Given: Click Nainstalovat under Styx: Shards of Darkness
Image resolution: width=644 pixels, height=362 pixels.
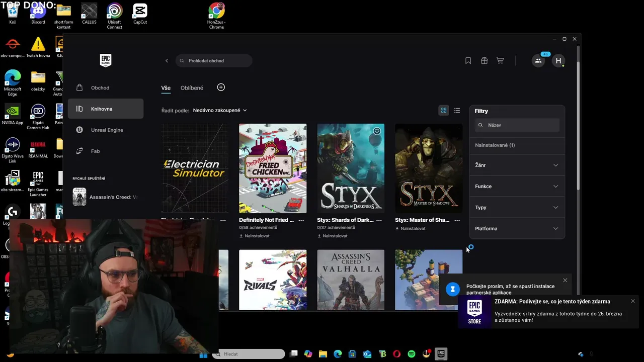Looking at the screenshot, I should coord(332,236).
